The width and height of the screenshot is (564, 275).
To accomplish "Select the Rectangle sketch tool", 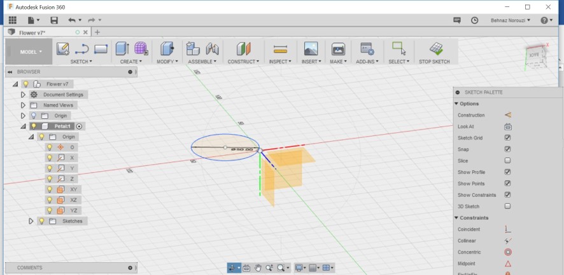I will pyautogui.click(x=101, y=49).
